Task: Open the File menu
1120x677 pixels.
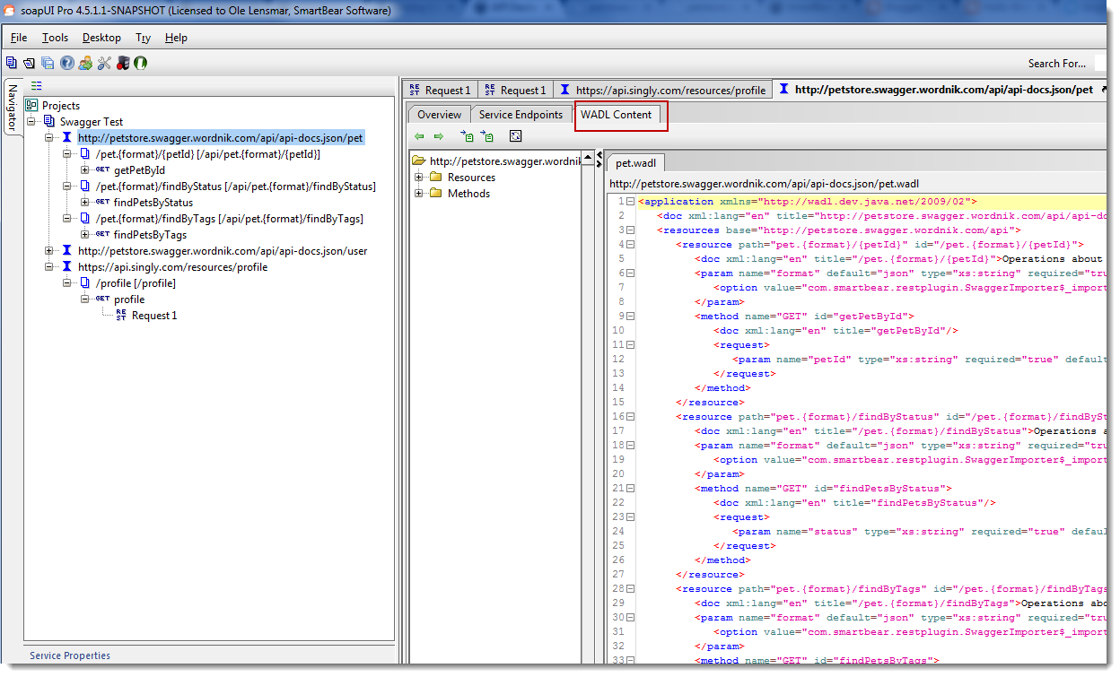Action: tap(19, 38)
